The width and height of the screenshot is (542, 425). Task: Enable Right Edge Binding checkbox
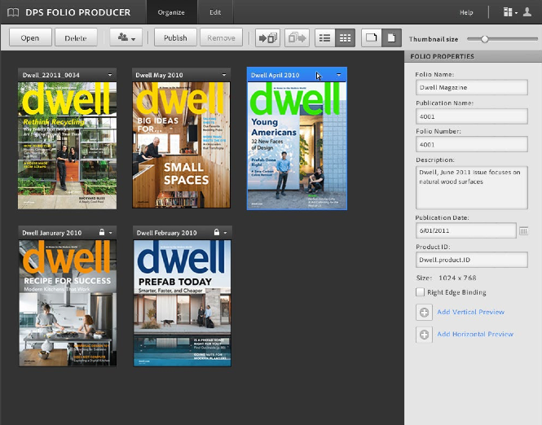point(420,292)
